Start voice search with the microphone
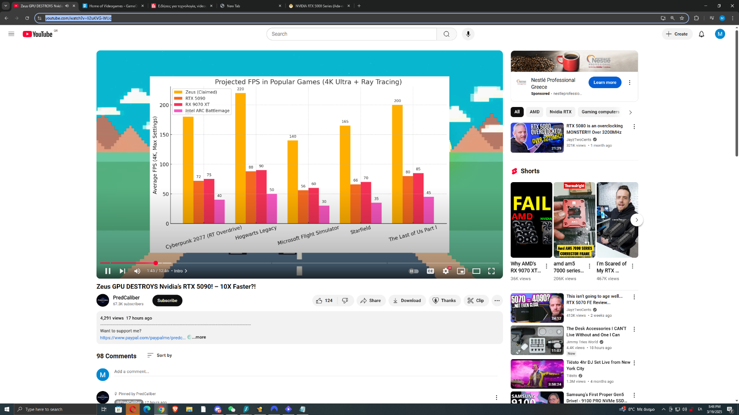Image resolution: width=739 pixels, height=415 pixels. pos(468,34)
